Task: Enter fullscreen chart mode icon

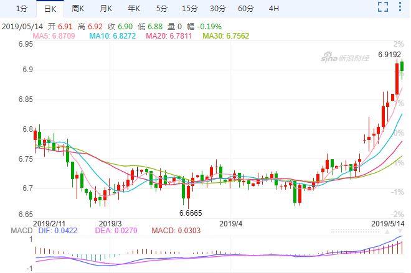Action: [x=383, y=7]
